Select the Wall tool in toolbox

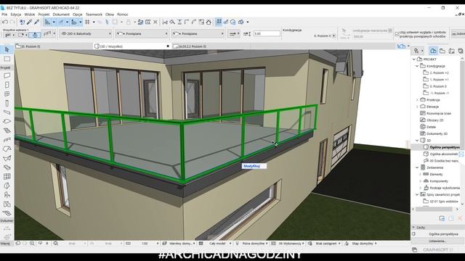7,75
